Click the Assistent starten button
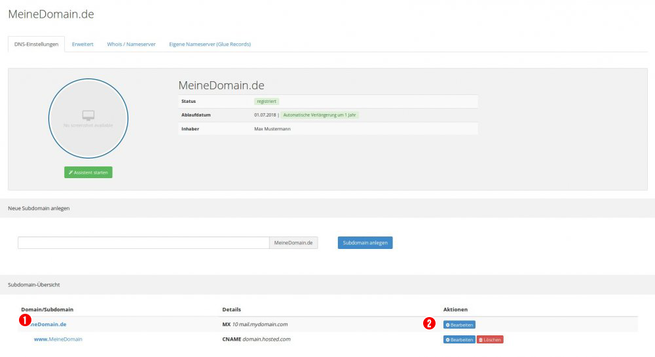Screen dimensions: 655x357 (88, 172)
